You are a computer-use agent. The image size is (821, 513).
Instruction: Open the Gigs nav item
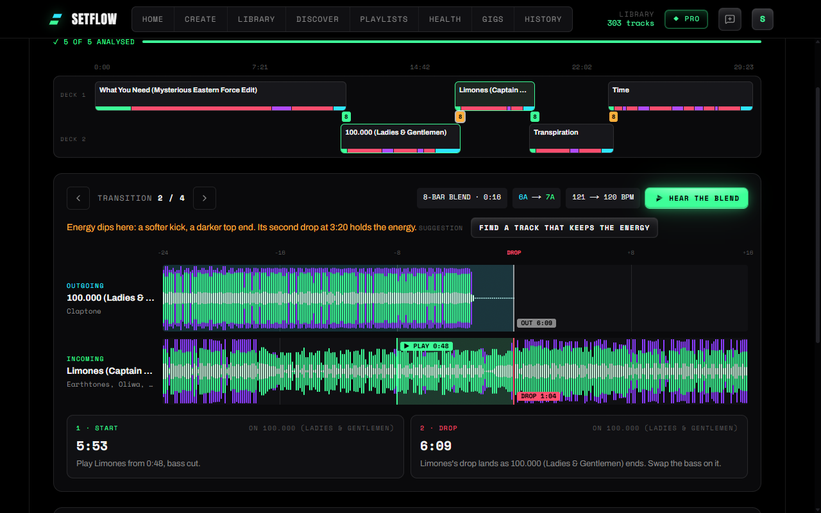(x=493, y=19)
